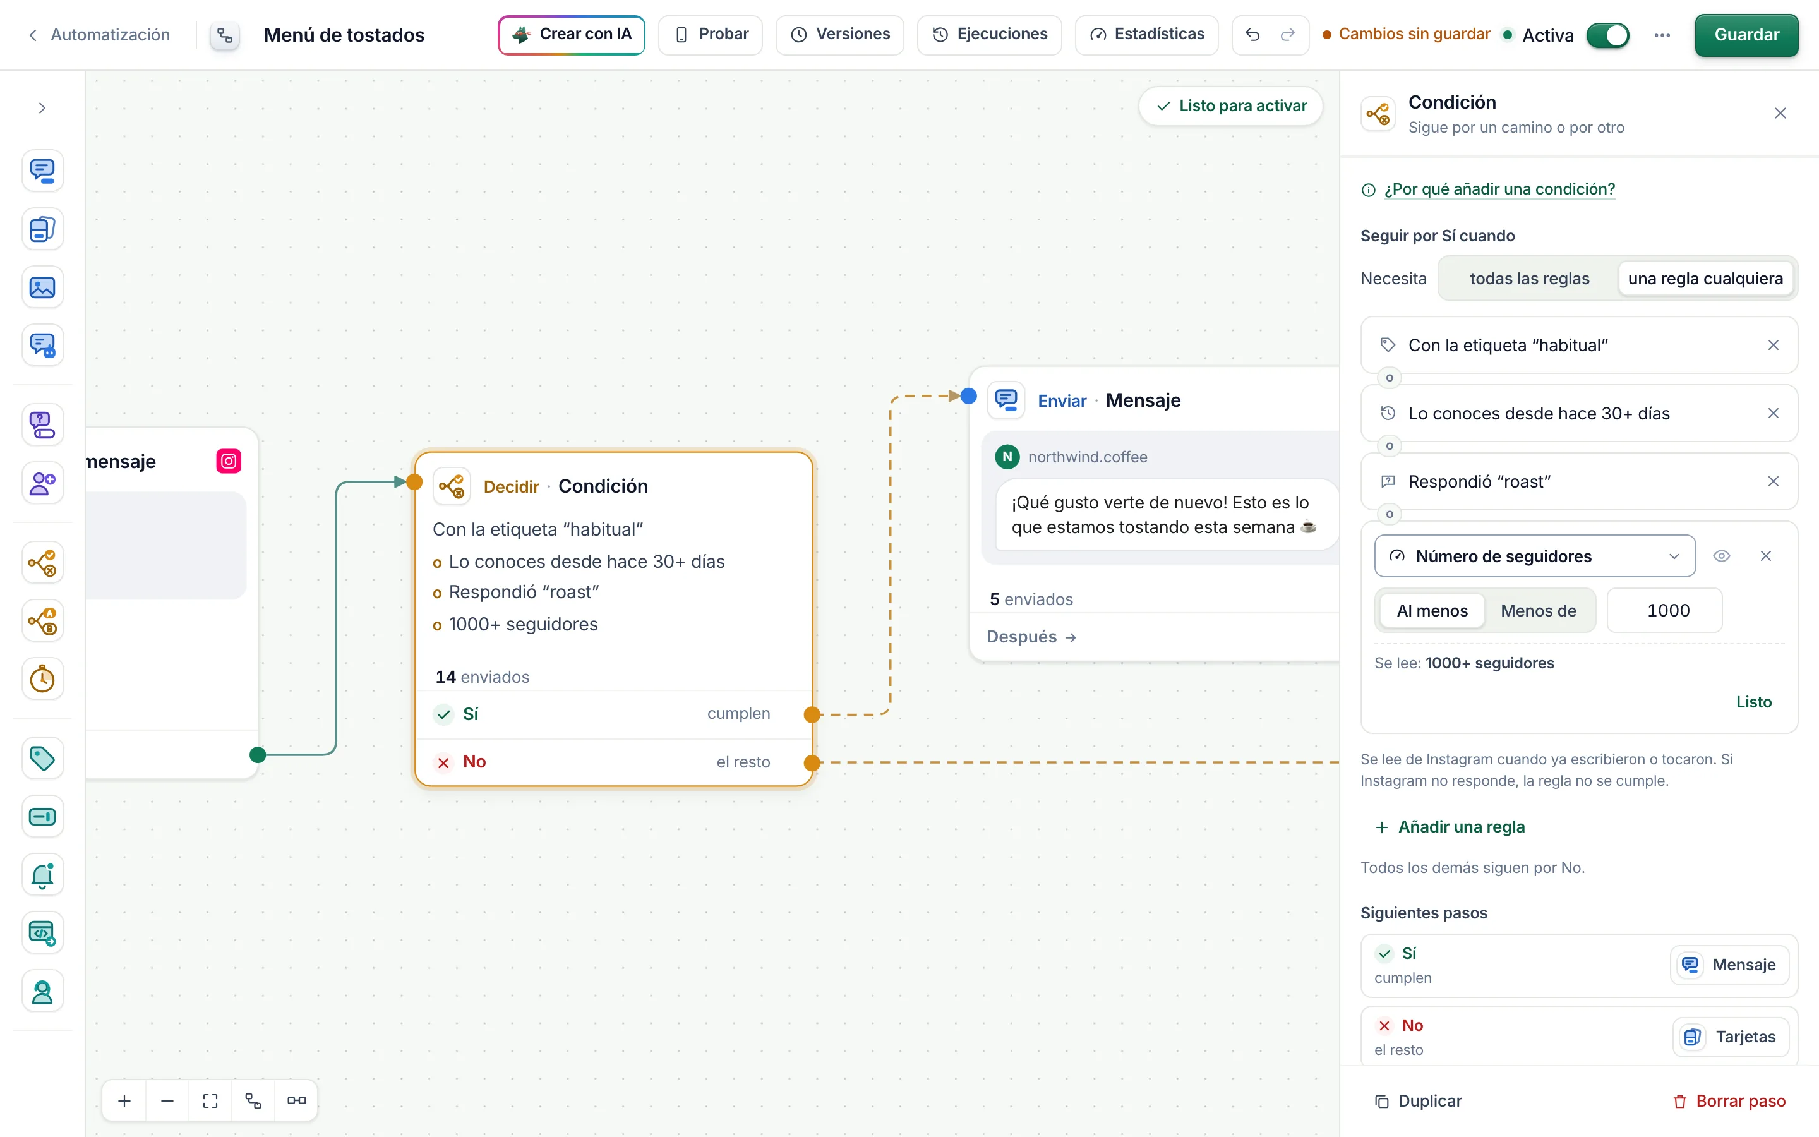Add a cards step from the sidebar
The width and height of the screenshot is (1819, 1137).
(42, 229)
